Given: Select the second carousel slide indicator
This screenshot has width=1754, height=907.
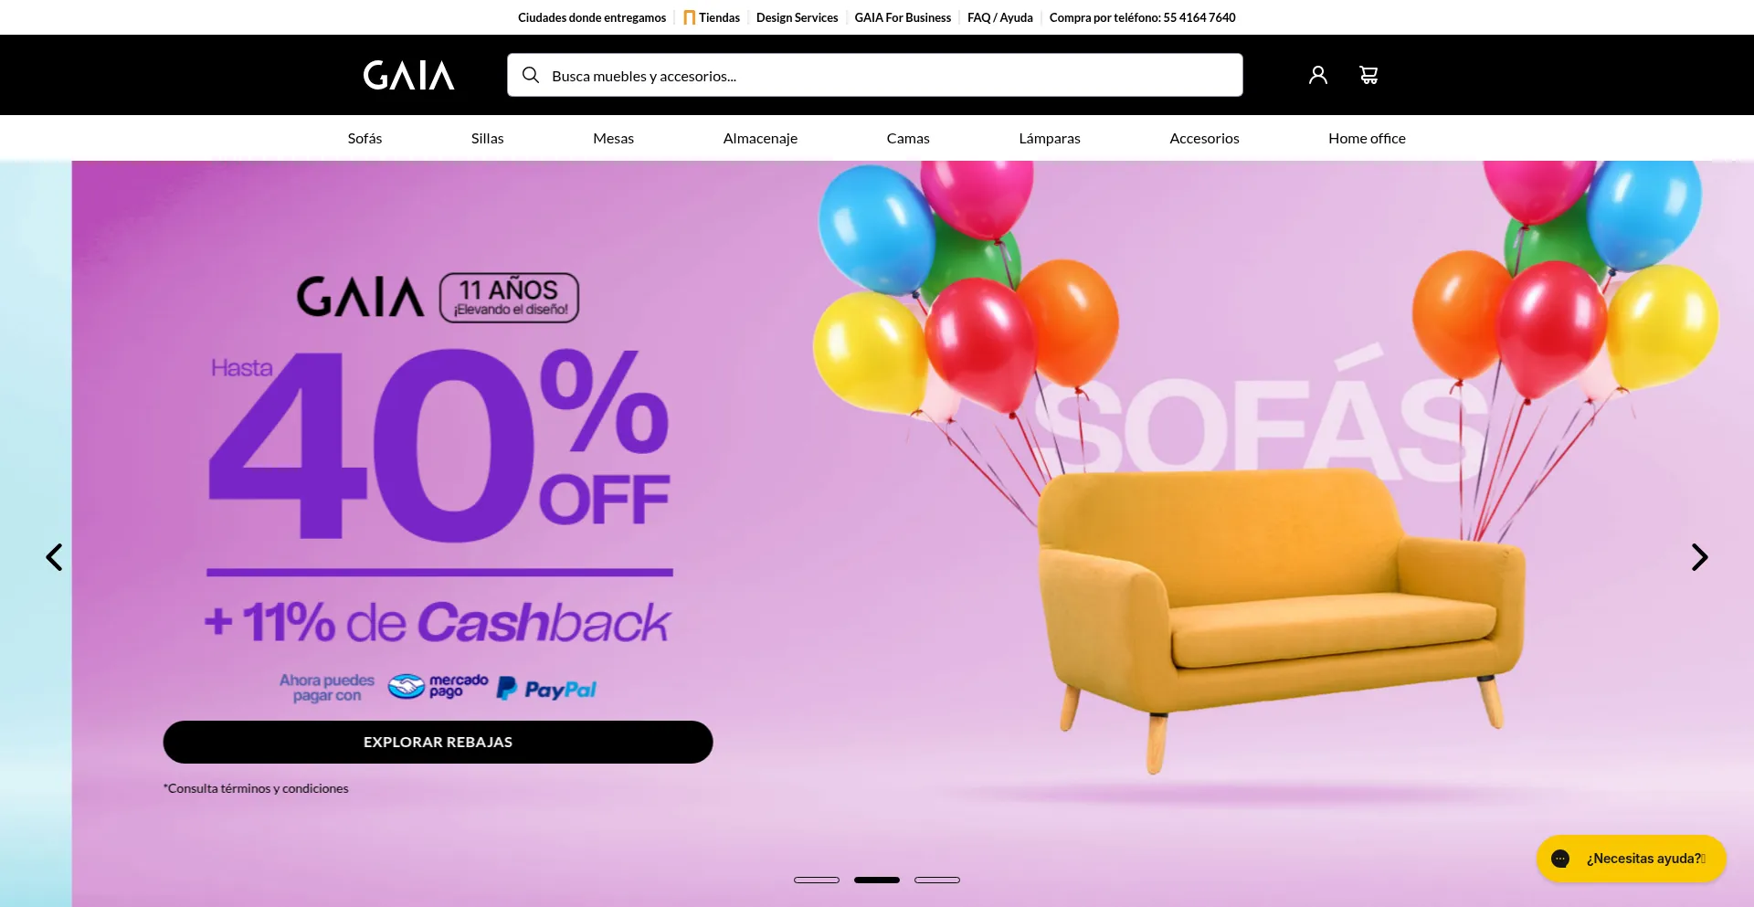Looking at the screenshot, I should (877, 880).
